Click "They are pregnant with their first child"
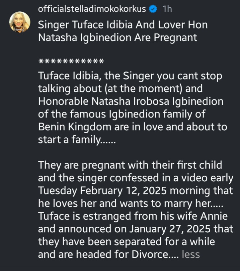The image size is (240, 271). (x=129, y=165)
